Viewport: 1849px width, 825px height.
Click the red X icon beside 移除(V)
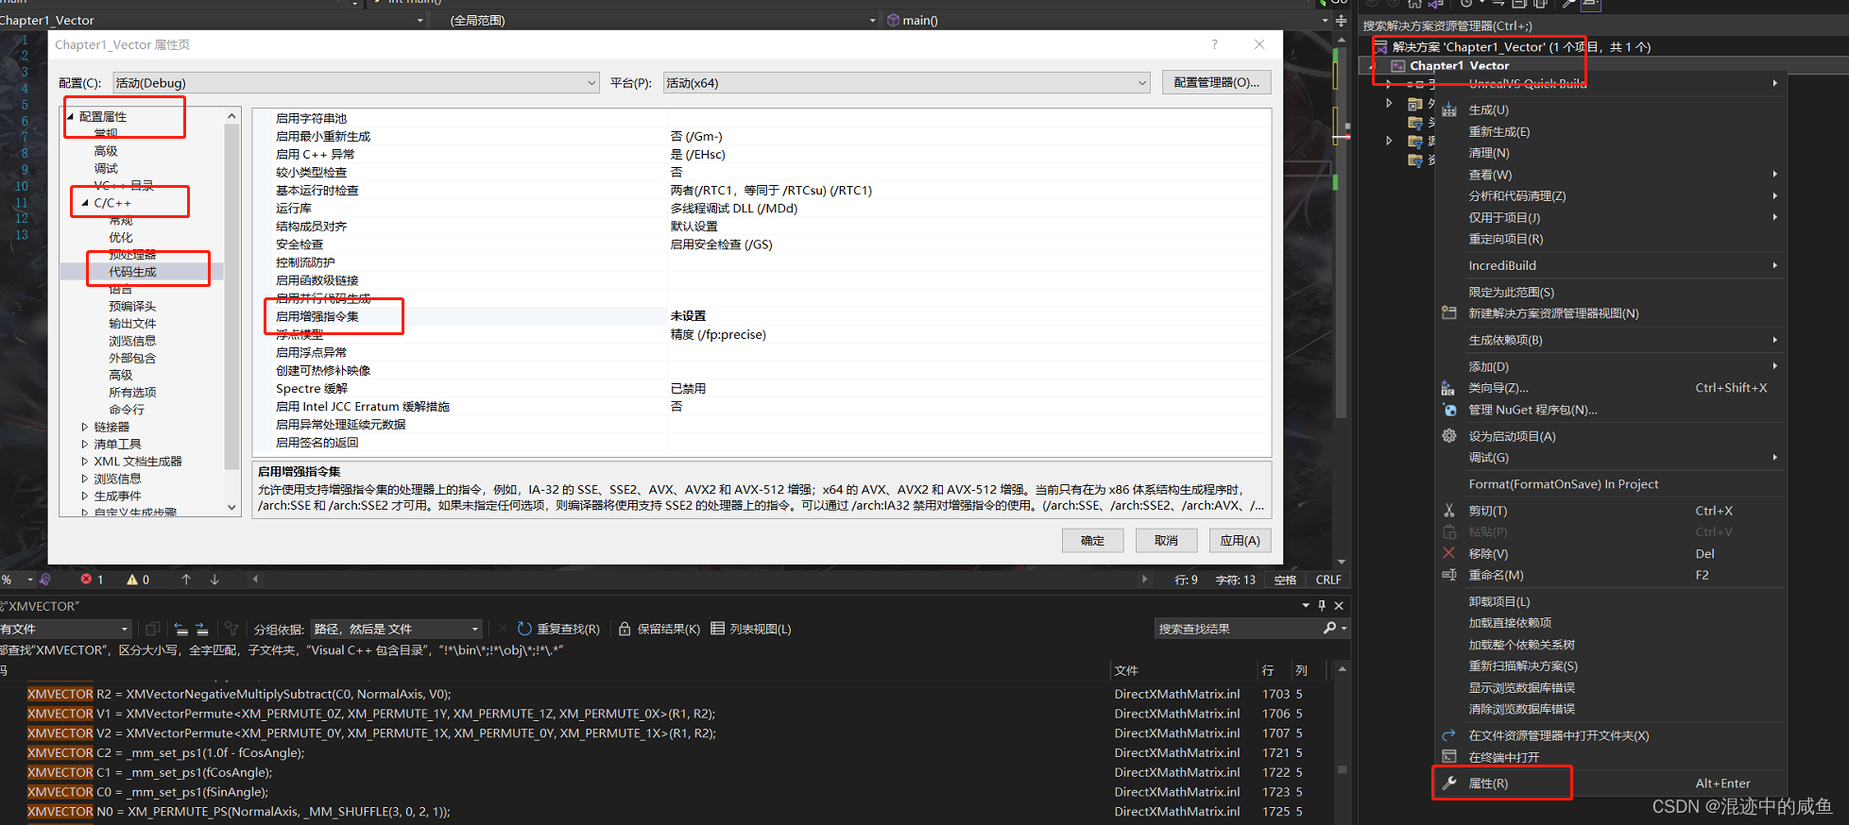tap(1448, 553)
